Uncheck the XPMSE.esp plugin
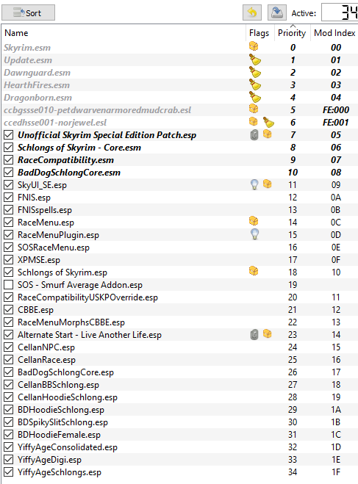Image resolution: width=358 pixels, height=484 pixels. (9, 260)
